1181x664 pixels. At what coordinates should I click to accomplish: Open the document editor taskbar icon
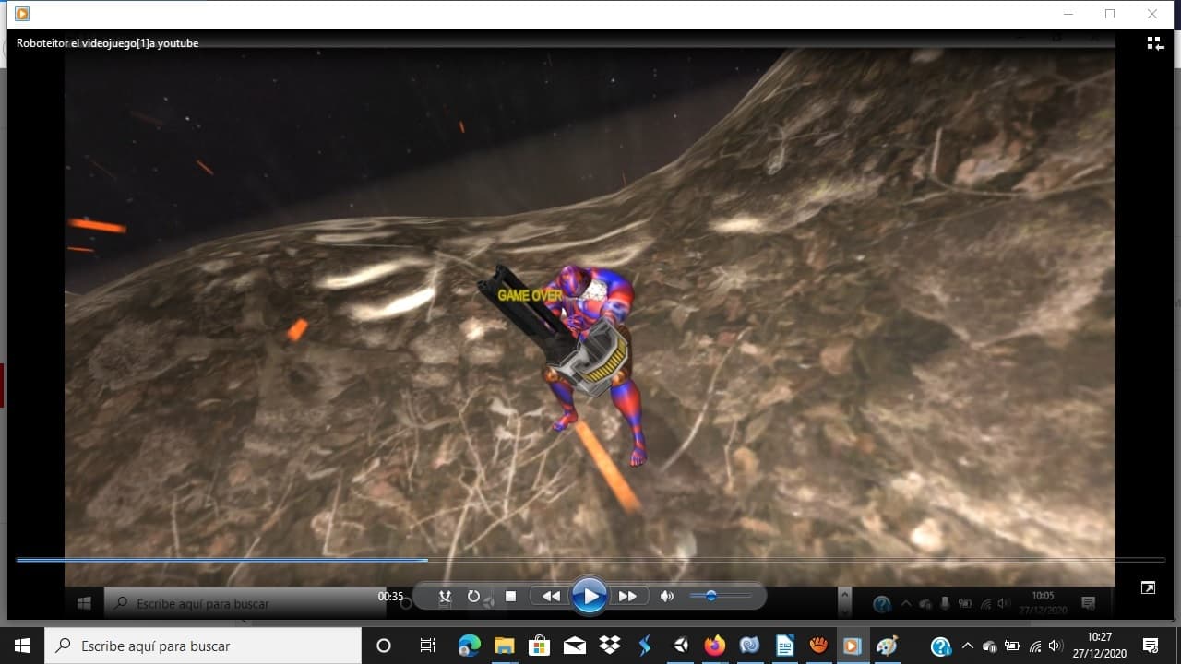[x=784, y=646]
